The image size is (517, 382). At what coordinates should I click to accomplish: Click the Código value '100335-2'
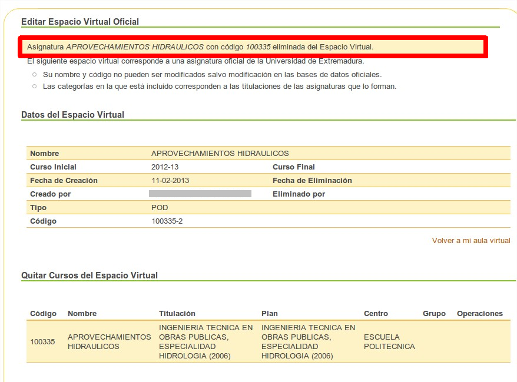click(167, 221)
